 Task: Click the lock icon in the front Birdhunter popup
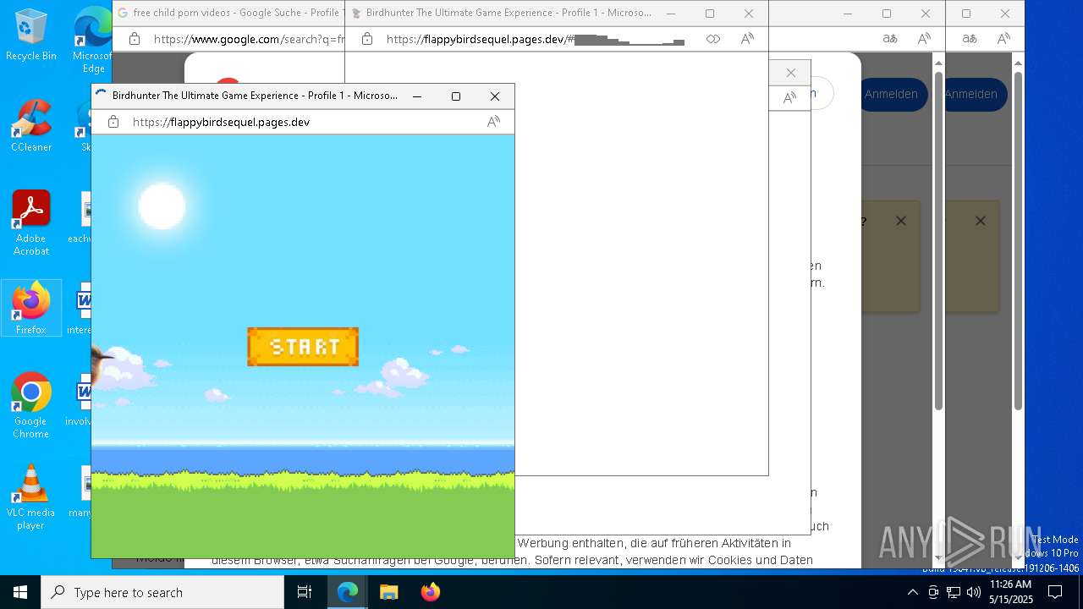tap(113, 122)
